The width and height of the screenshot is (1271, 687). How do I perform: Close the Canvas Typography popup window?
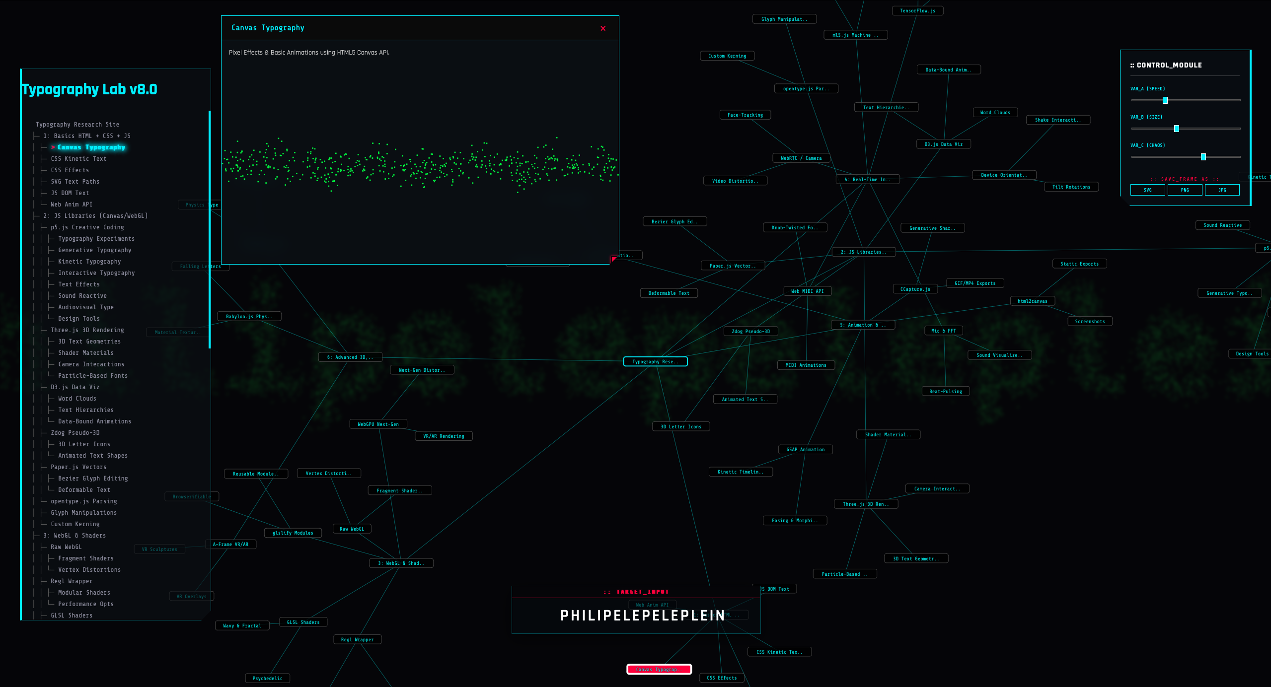click(x=603, y=28)
